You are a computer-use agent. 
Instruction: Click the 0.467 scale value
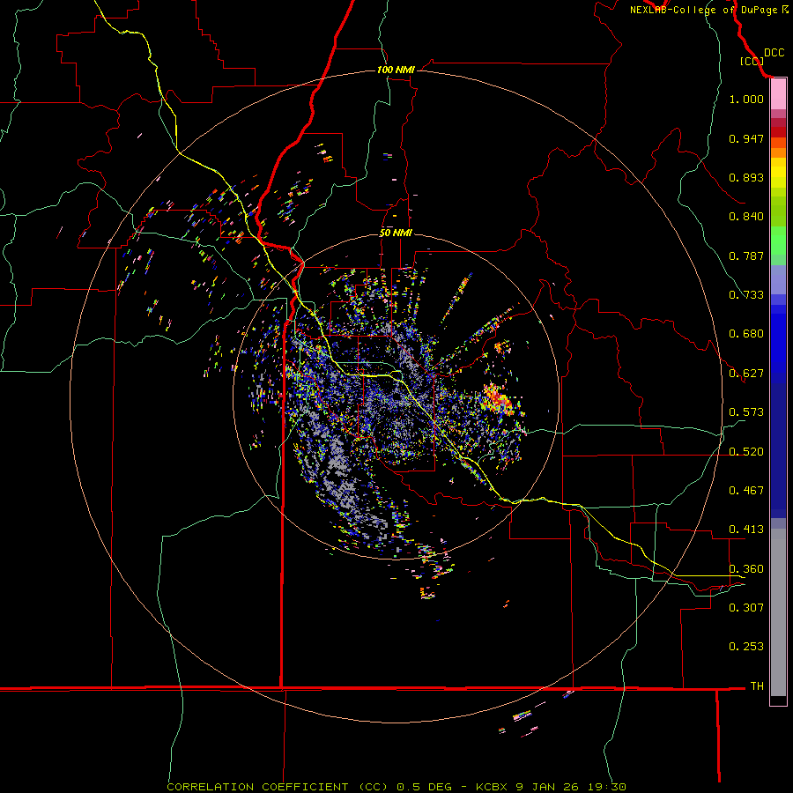click(746, 491)
